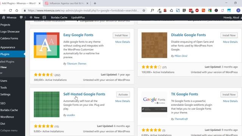Open a new browser tab
The height and width of the screenshot is (136, 242).
95,3
